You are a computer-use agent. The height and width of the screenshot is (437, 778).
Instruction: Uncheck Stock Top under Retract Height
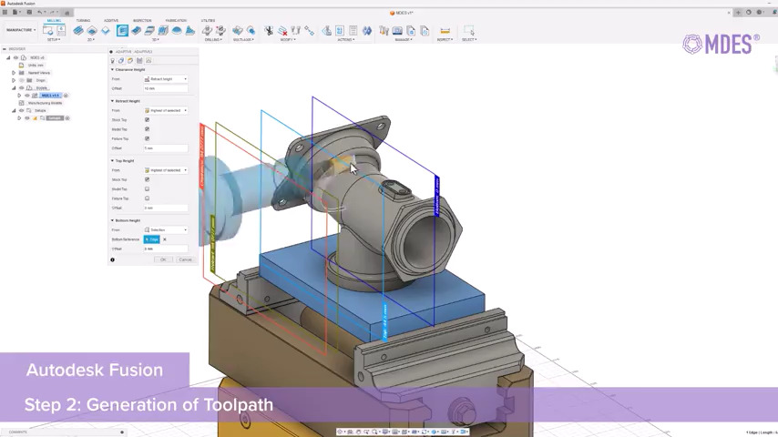coord(147,120)
